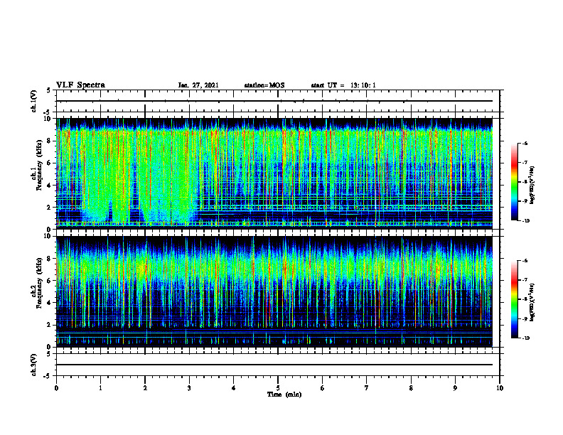Viewport: 563px width, 435px height.
Task: Click the ch.1 spectrogram color bar
Action: [515, 182]
